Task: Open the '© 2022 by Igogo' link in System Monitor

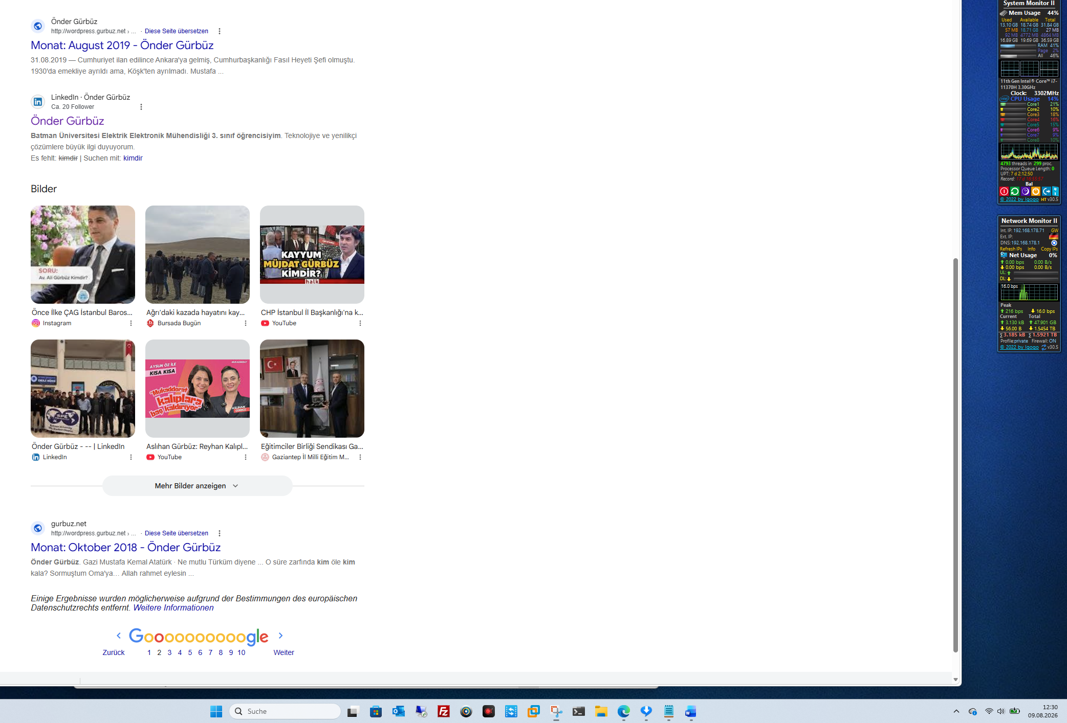Action: 1019,199
